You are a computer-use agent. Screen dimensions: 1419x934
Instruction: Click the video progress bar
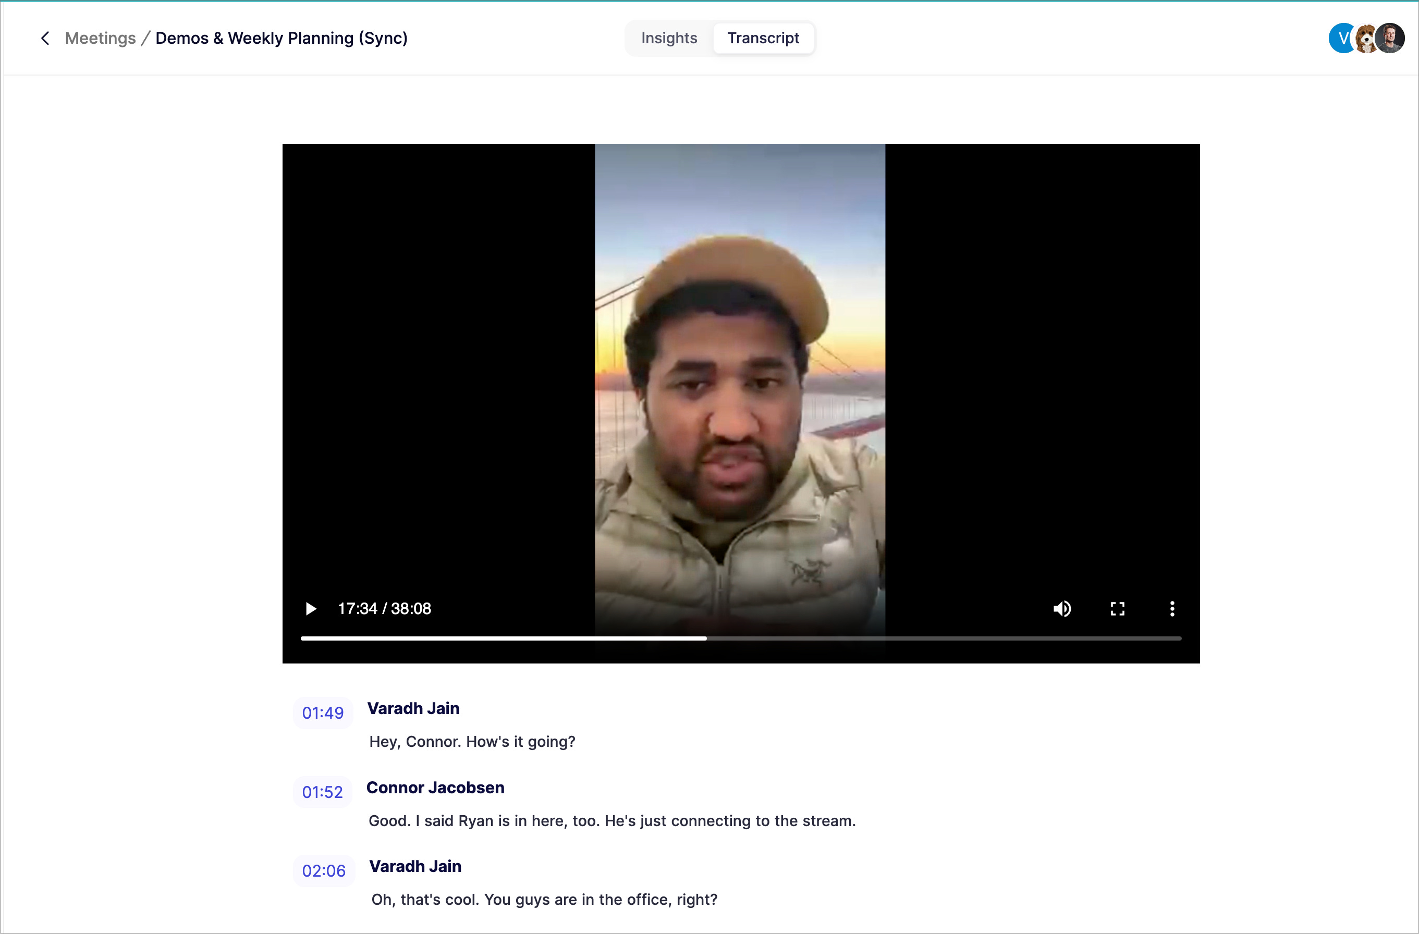740,638
